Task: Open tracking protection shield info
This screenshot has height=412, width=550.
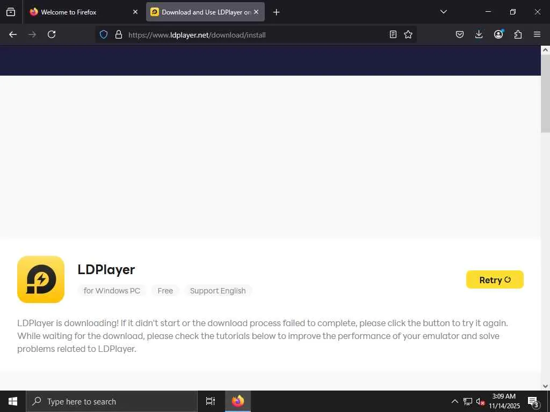Action: click(x=104, y=34)
